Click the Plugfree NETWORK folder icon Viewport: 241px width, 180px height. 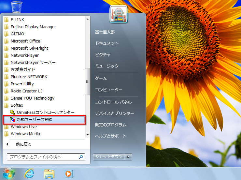pos(7,77)
